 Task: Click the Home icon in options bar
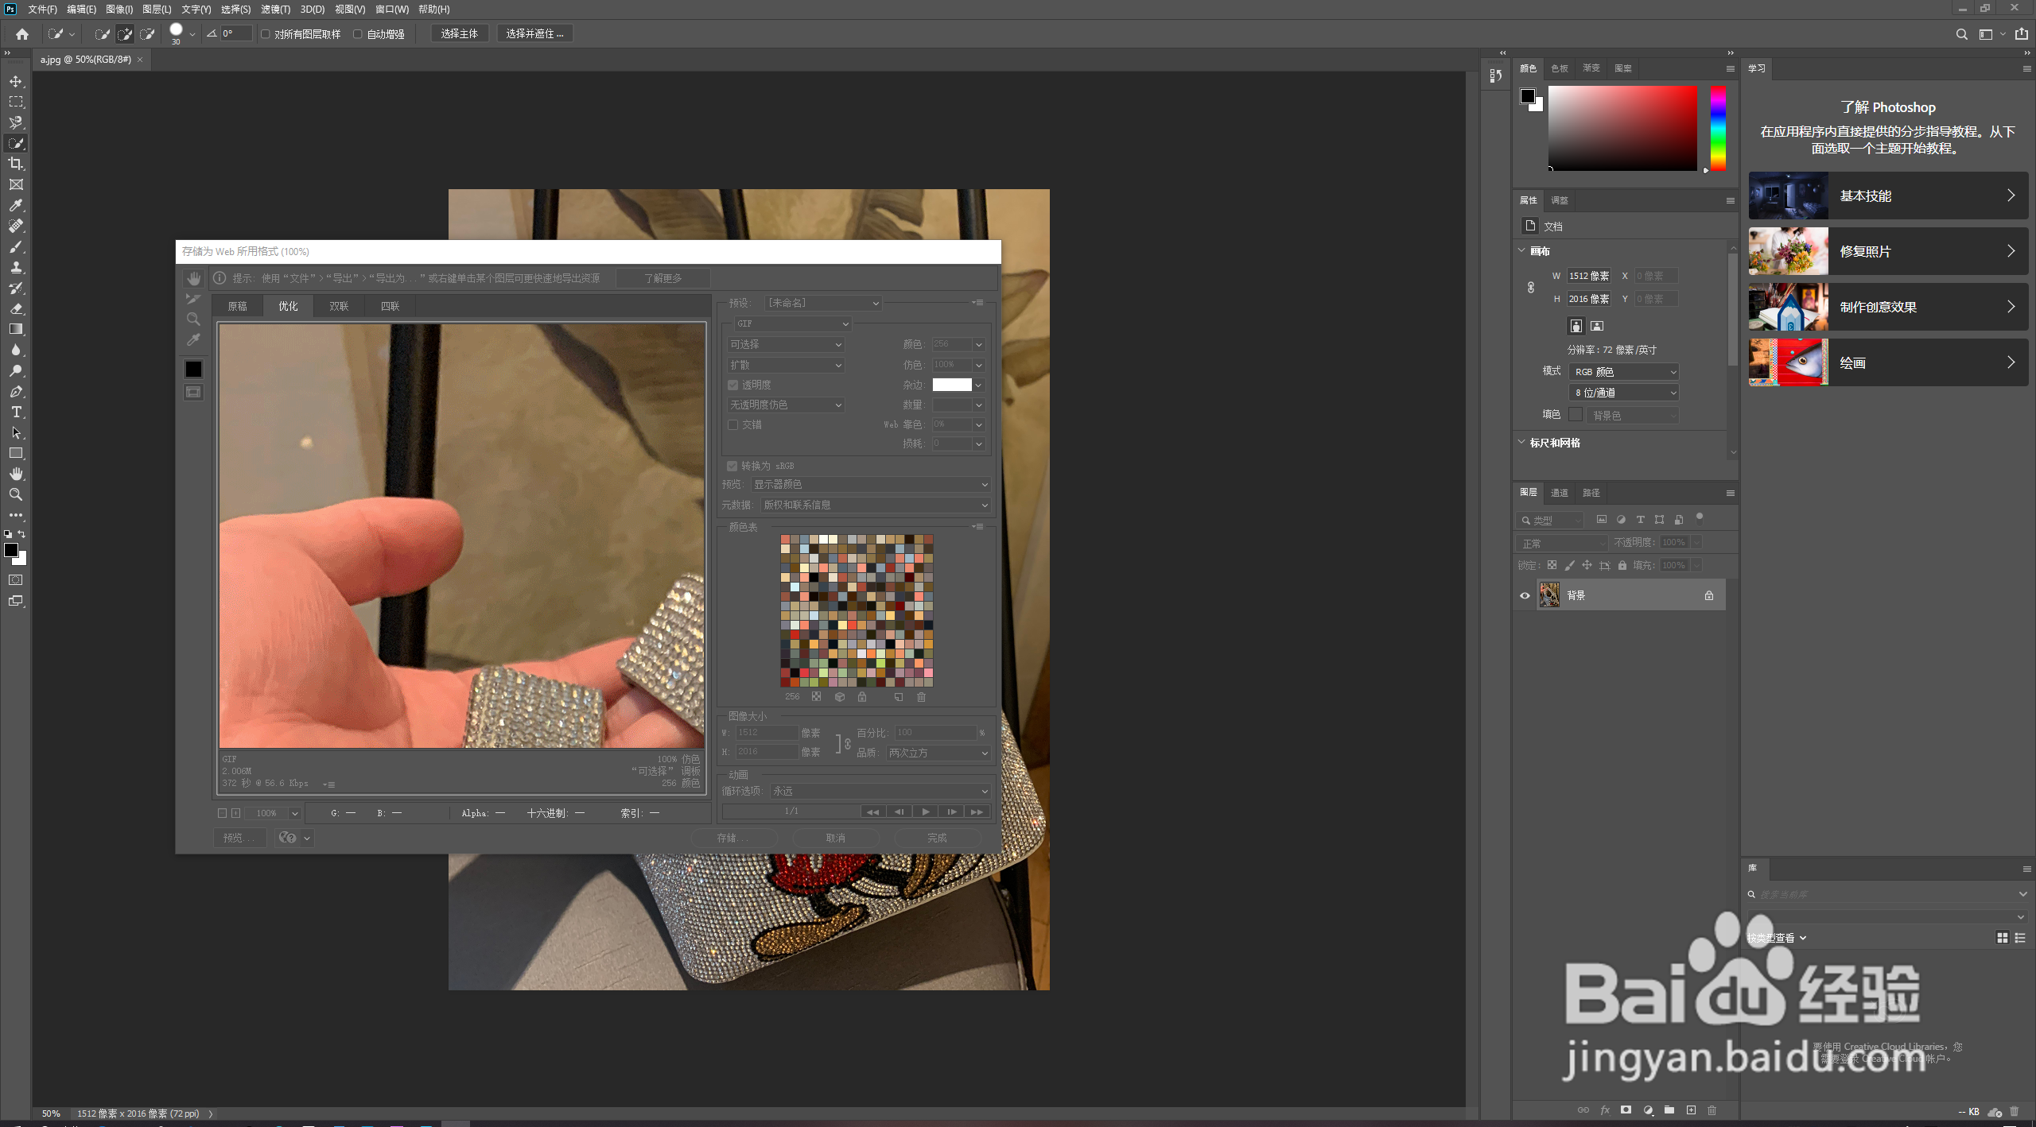(22, 33)
